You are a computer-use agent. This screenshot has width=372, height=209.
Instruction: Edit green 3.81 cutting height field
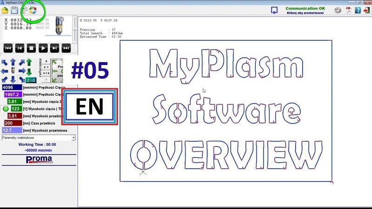click(x=14, y=102)
